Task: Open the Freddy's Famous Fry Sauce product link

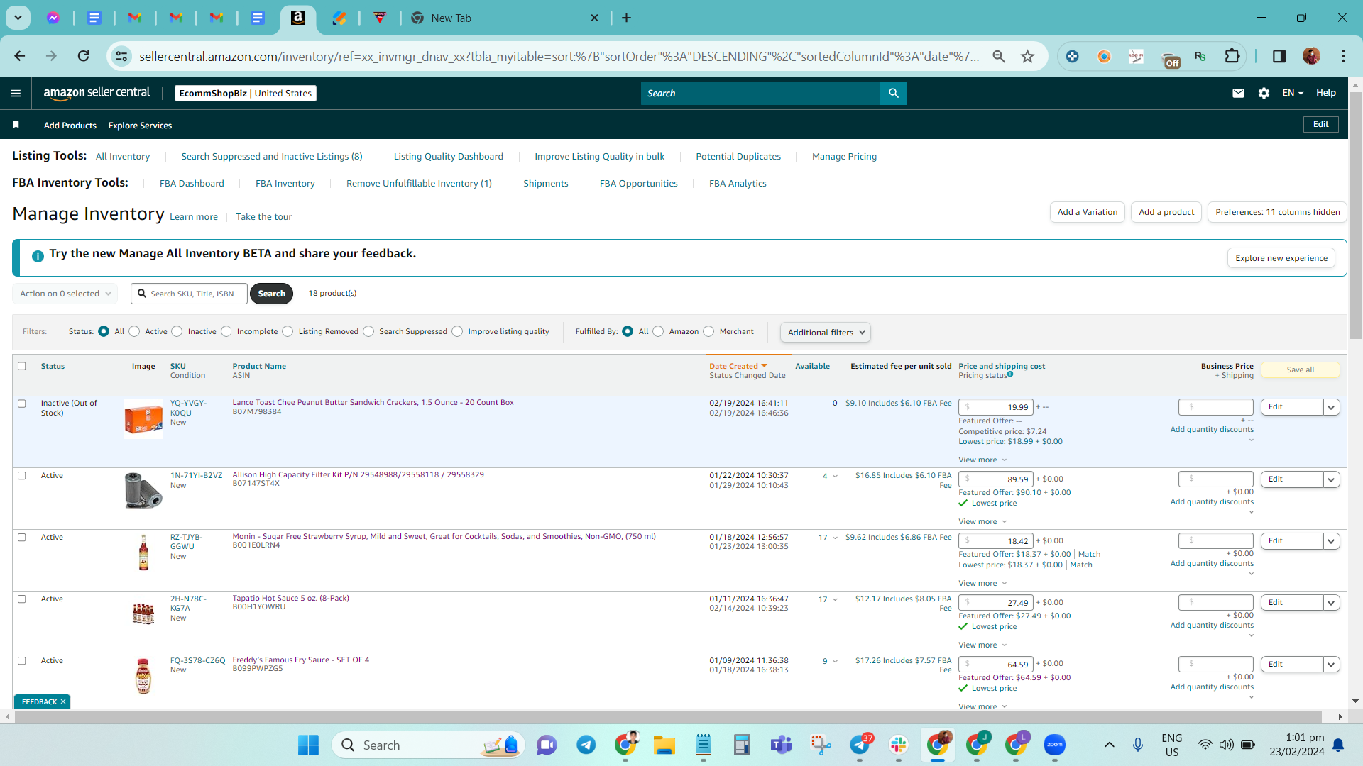Action: 301,660
